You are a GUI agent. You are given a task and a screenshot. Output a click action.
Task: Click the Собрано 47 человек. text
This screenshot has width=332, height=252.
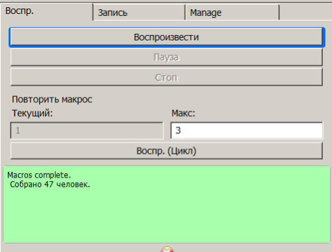50,184
